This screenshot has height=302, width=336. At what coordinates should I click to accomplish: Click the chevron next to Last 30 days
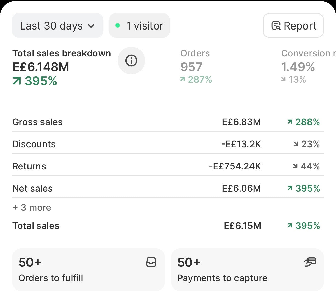tap(91, 26)
